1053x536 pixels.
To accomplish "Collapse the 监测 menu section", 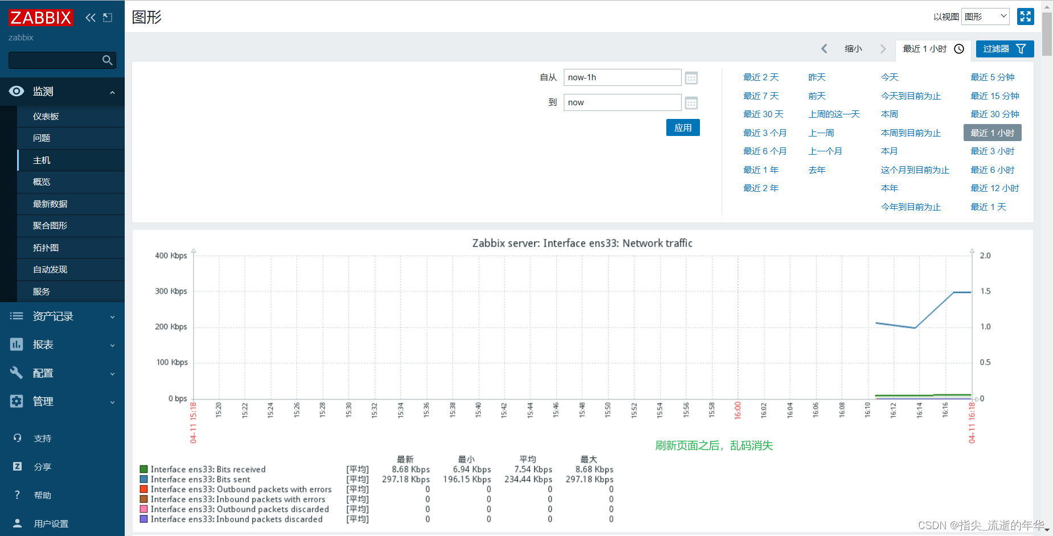I will 112,92.
